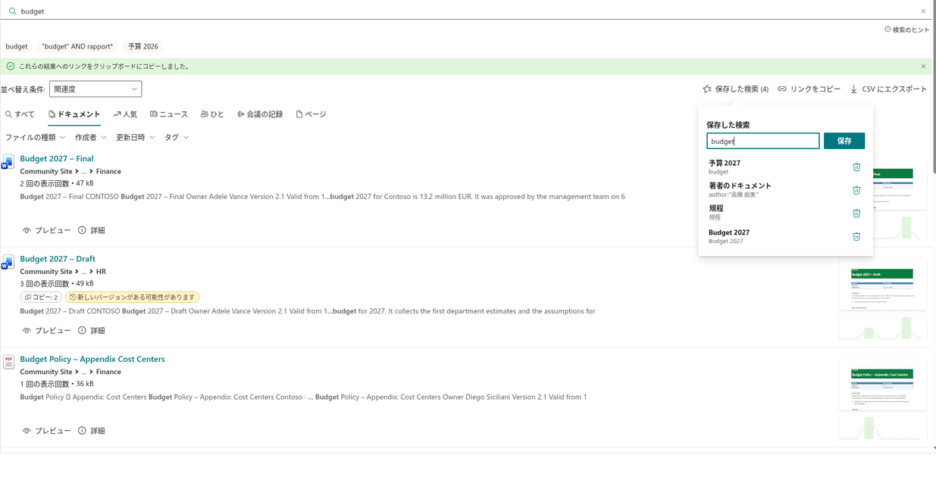Delete saved search Budget 2027
936x477 pixels.
(x=856, y=236)
